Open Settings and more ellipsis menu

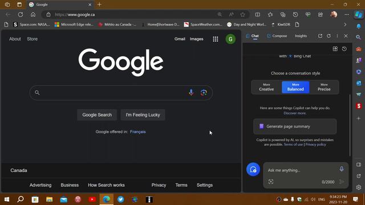[x=347, y=15]
